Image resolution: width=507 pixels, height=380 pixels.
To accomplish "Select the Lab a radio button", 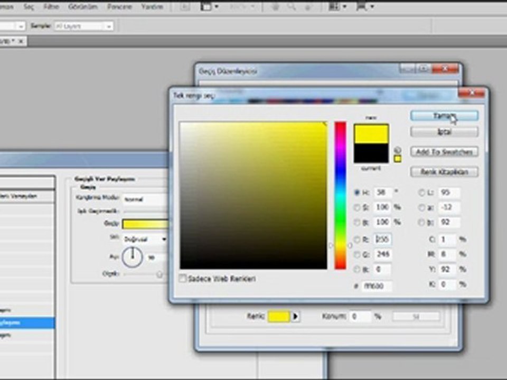I will [421, 207].
